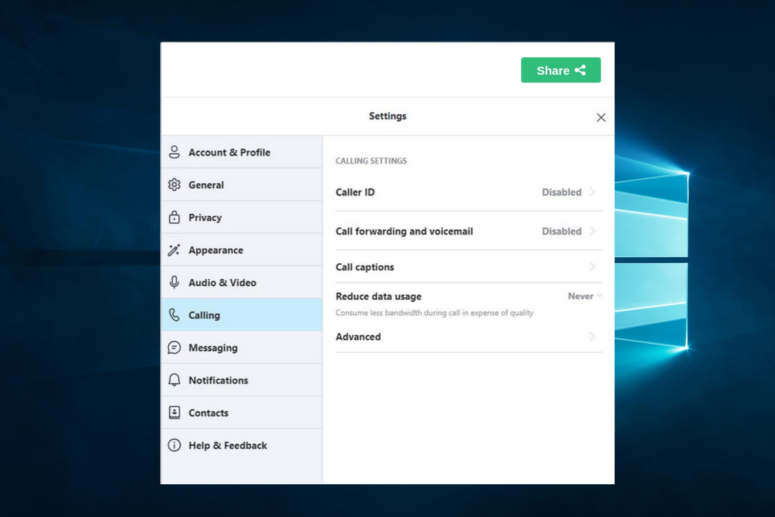This screenshot has width=775, height=517.
Task: Open Contacts settings
Action: 242,413
